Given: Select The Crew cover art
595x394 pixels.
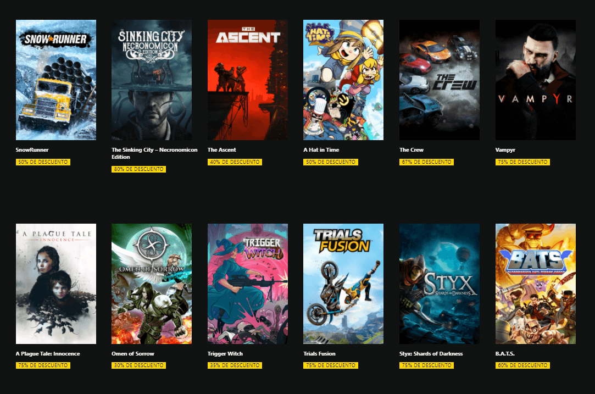Looking at the screenshot, I should tap(439, 80).
